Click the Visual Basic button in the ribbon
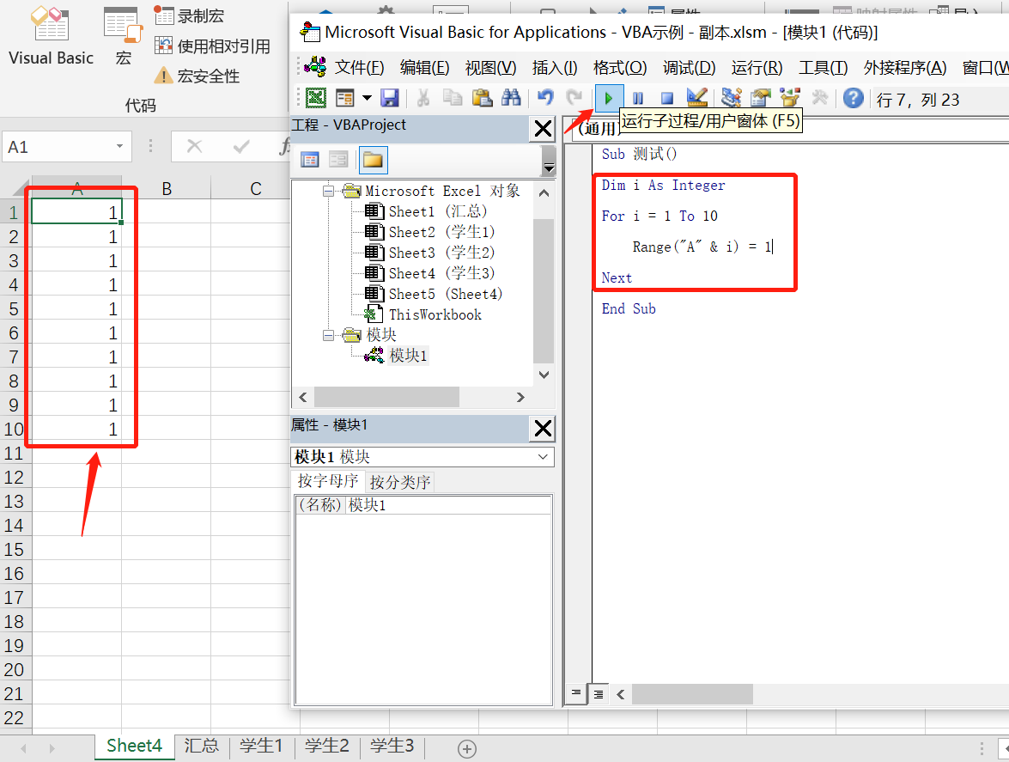This screenshot has height=762, width=1009. pos(49,36)
